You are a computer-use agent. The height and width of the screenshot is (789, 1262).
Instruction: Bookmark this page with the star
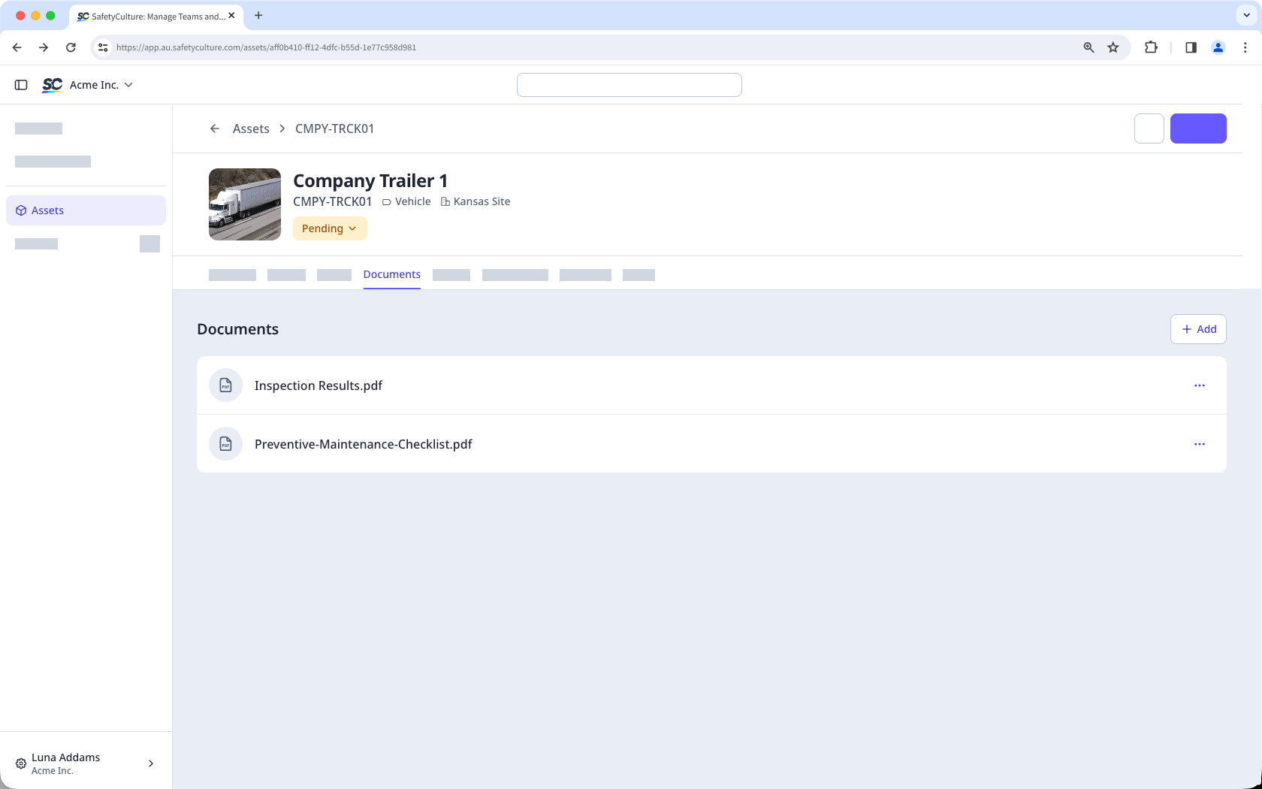click(1113, 47)
